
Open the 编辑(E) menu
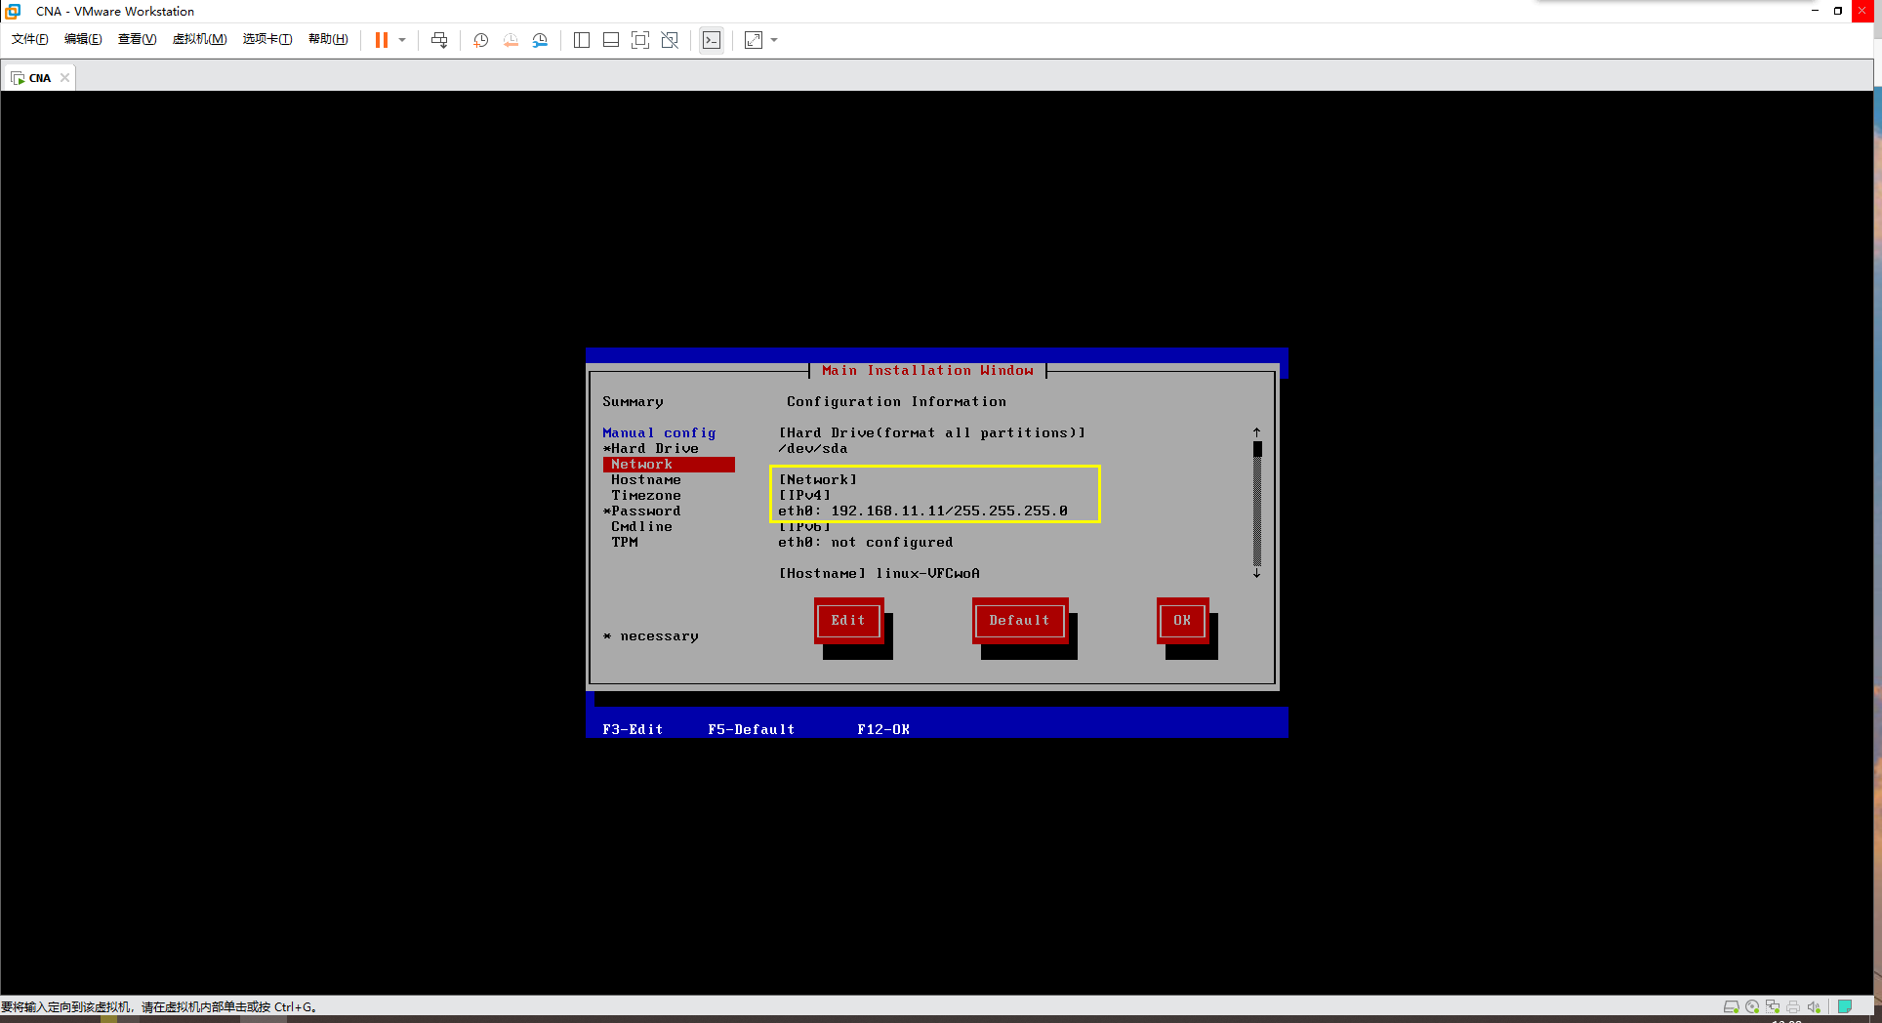(x=83, y=39)
